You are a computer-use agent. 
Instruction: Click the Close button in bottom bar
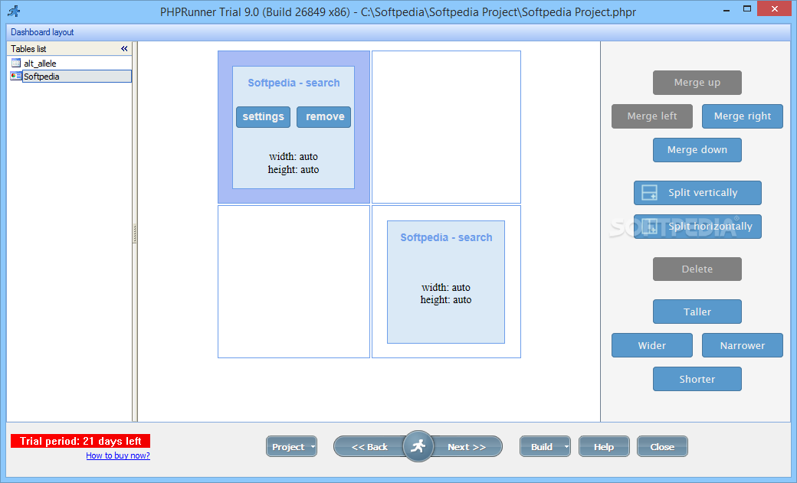click(662, 447)
